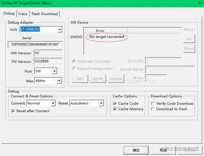Select Automatic Detection radio button
The width and height of the screenshot is (204, 156).
pos(74,61)
